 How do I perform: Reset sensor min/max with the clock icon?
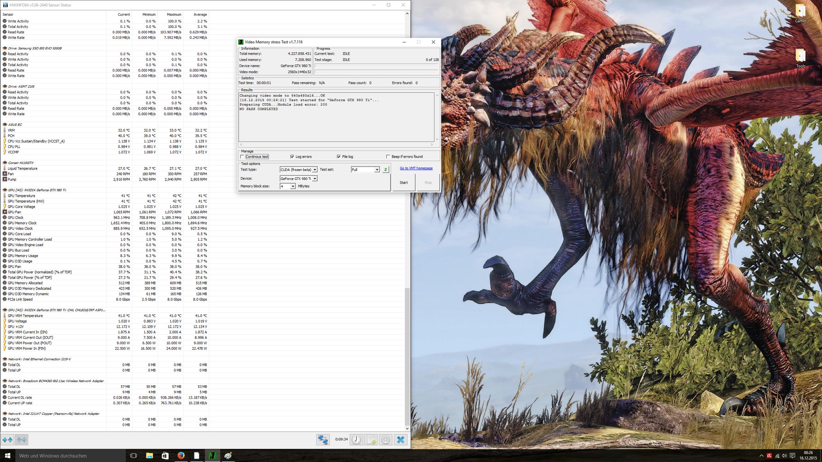[356, 440]
